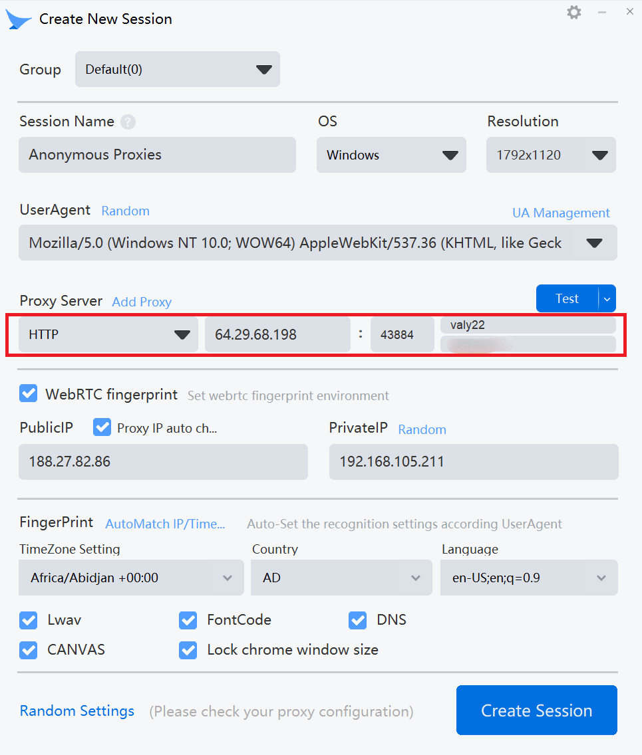Screen dimensions: 642x755
Task: Disable the DNS option
Action: pyautogui.click(x=357, y=619)
